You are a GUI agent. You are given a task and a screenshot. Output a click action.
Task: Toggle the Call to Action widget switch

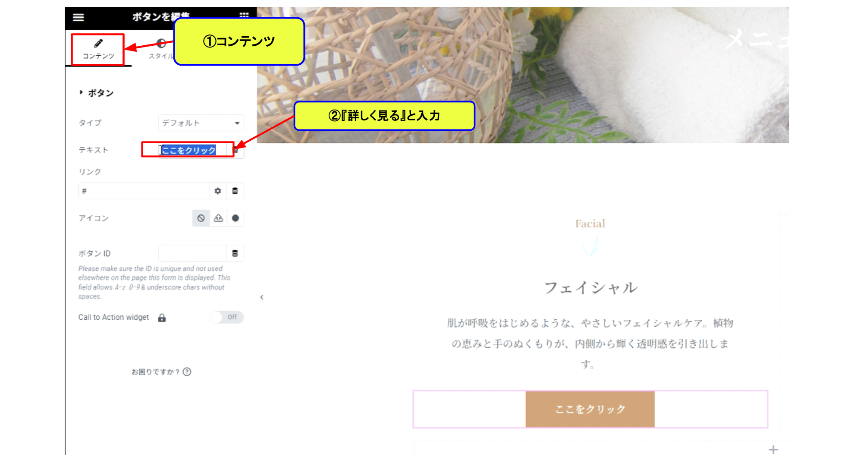point(227,317)
